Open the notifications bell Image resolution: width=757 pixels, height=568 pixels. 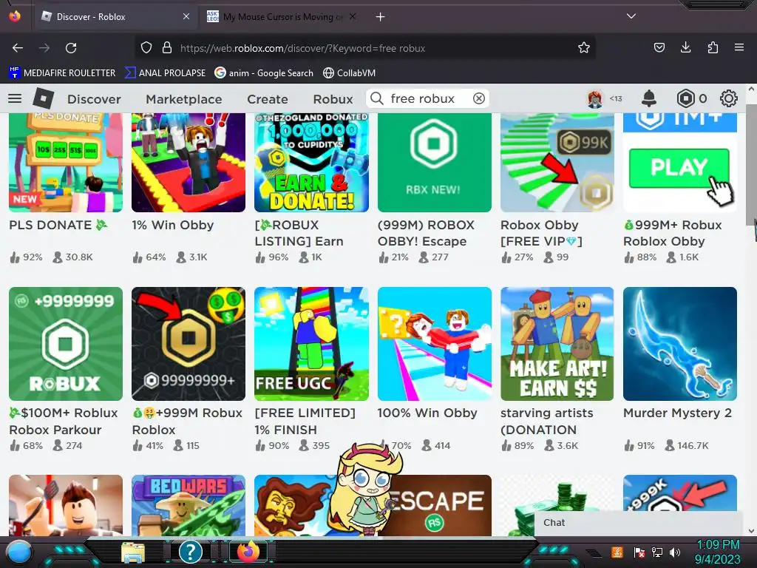(x=649, y=98)
